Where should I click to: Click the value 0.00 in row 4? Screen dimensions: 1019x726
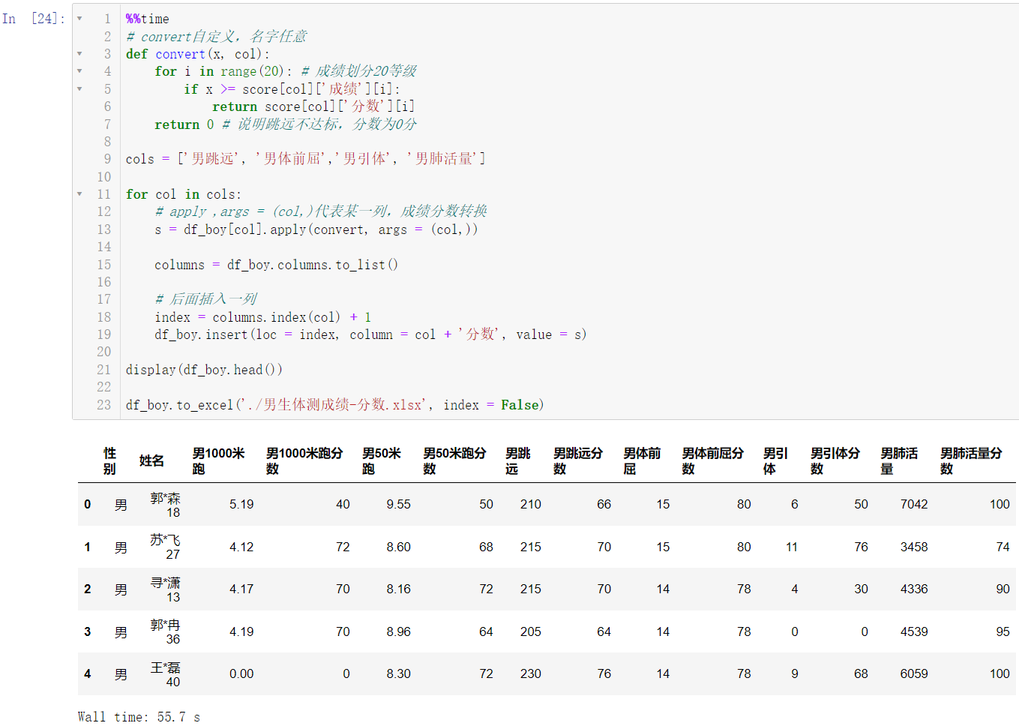click(241, 674)
